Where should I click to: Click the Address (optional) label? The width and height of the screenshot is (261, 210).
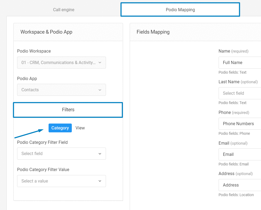pos(235,174)
